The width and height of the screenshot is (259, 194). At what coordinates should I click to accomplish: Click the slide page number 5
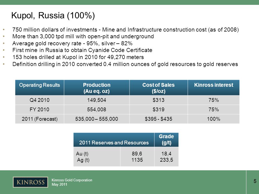point(255,181)
